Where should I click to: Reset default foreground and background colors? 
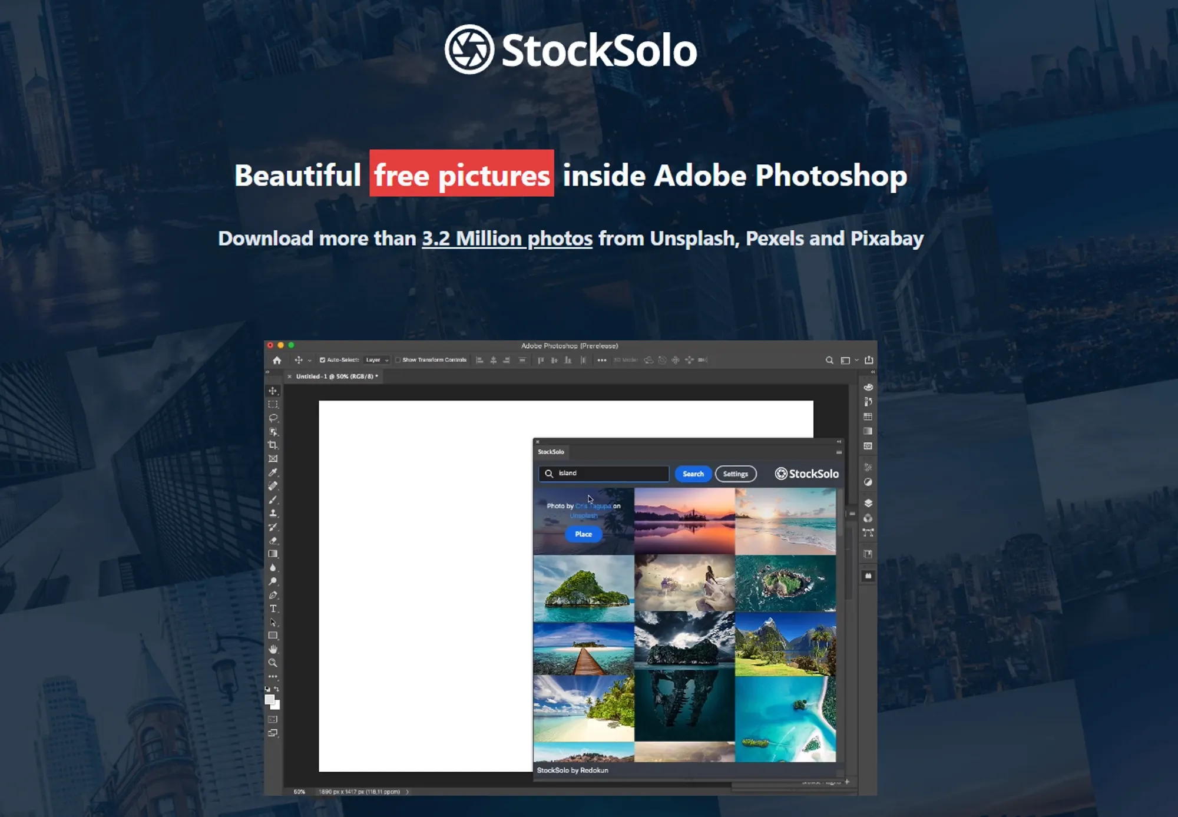(267, 689)
